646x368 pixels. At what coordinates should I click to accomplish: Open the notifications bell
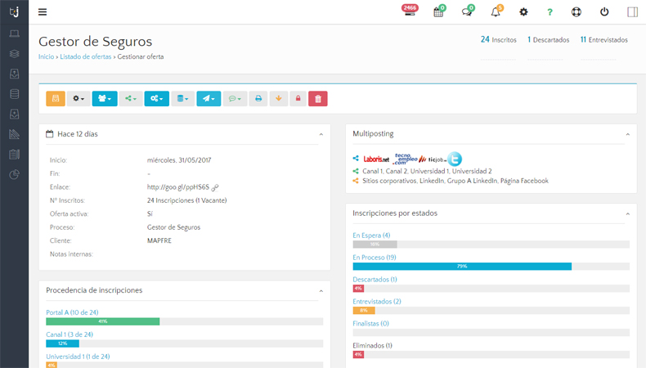[496, 11]
